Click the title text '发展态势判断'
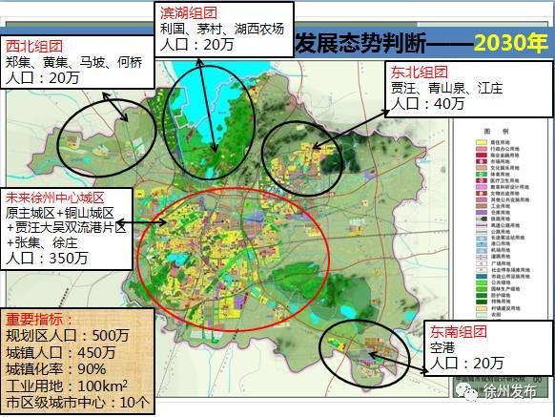This screenshot has height=417, width=555. (361, 44)
